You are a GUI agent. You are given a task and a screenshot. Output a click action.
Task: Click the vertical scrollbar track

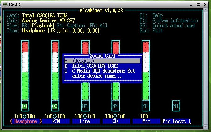point(205,68)
